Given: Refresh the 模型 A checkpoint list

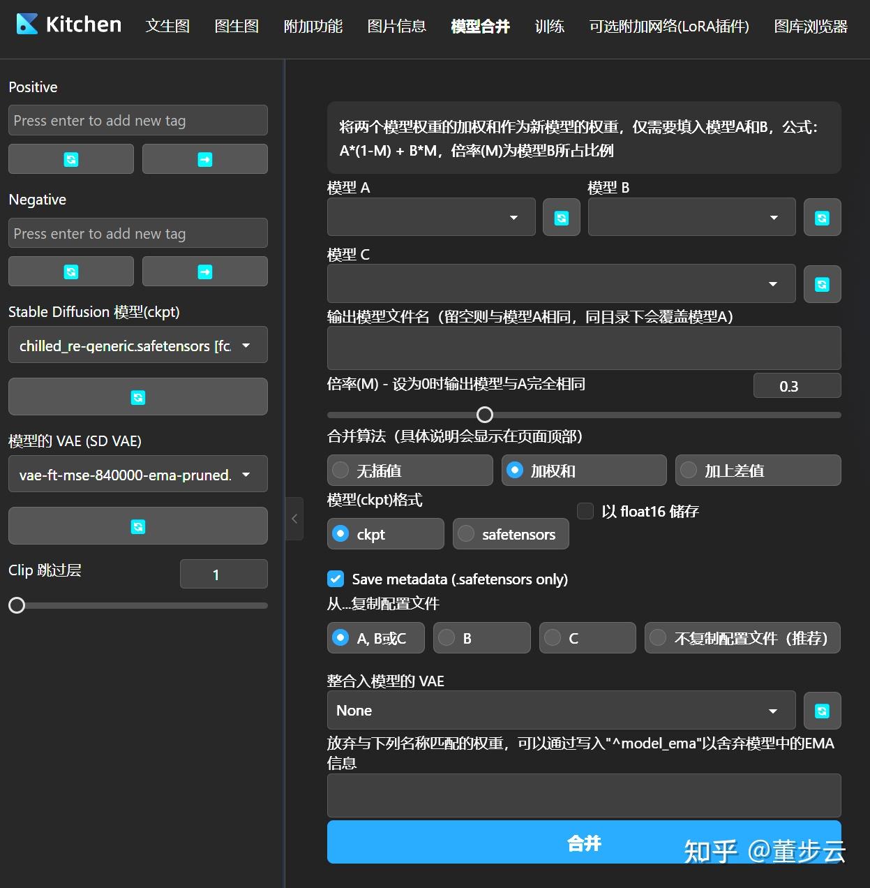Looking at the screenshot, I should click(561, 217).
